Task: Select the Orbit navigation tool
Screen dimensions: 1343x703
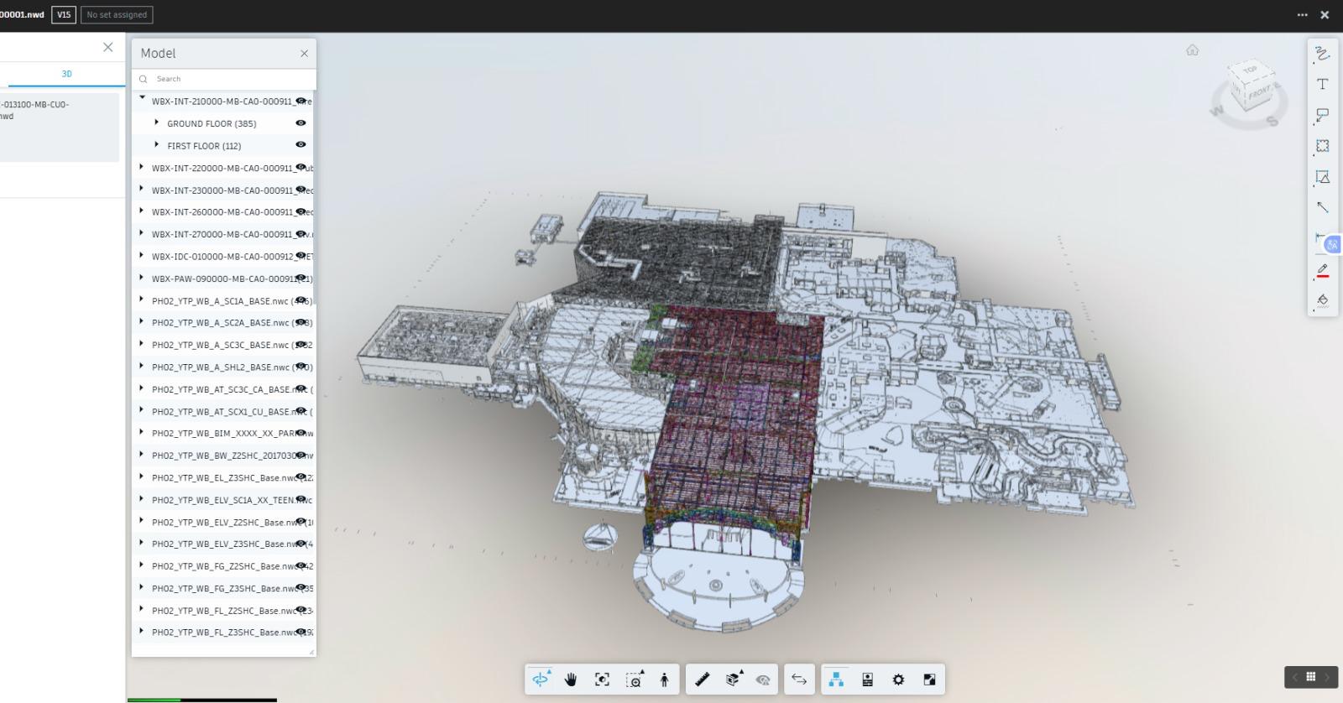Action: 541,680
